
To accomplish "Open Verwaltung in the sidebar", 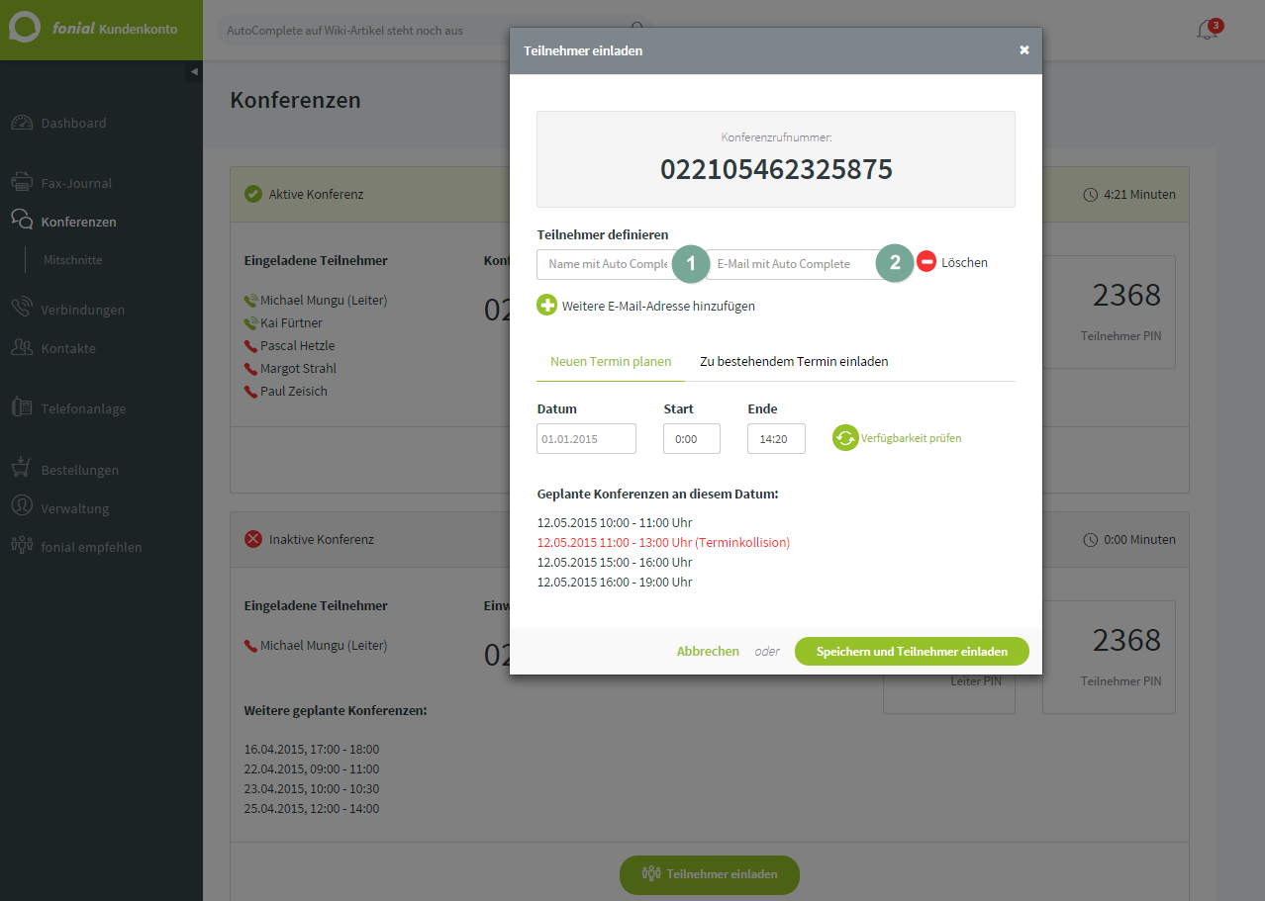I will (x=75, y=508).
